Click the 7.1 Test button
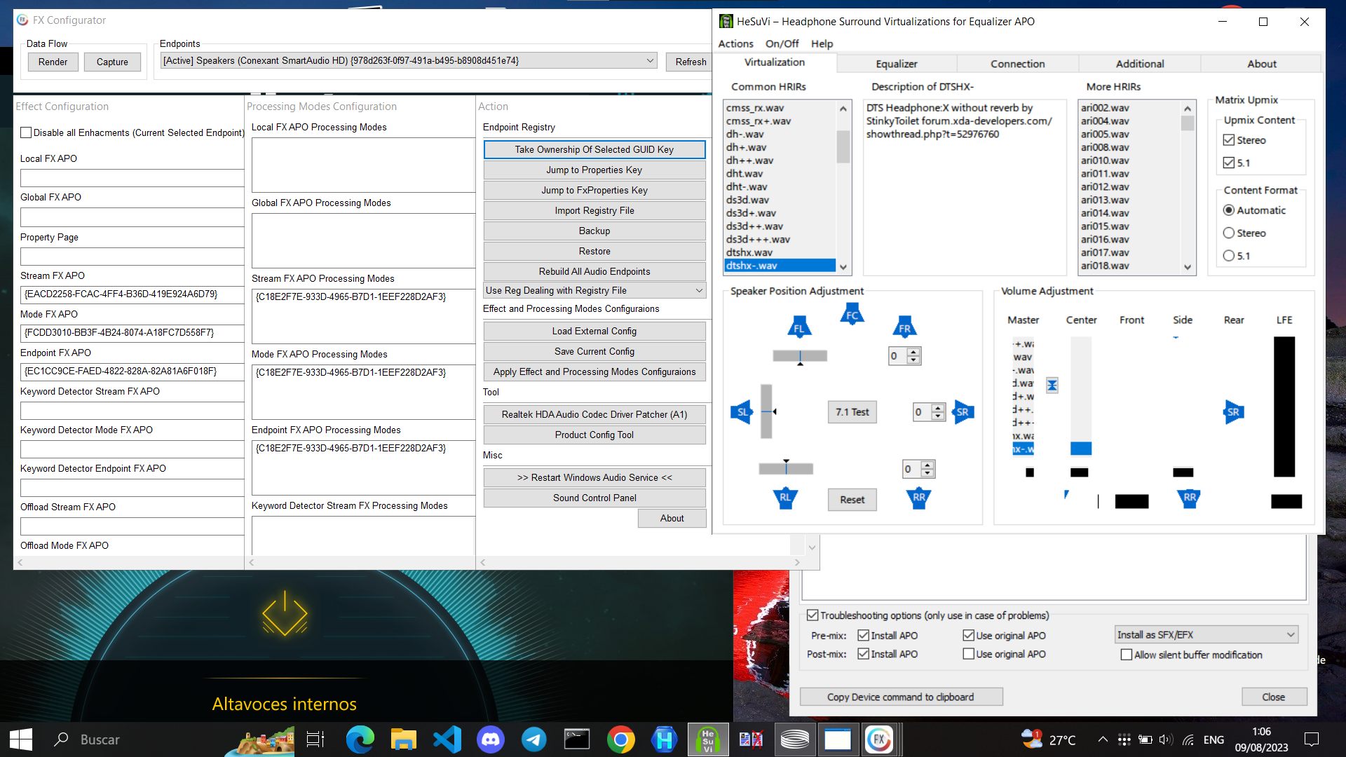Viewport: 1346px width, 757px height. pos(852,412)
